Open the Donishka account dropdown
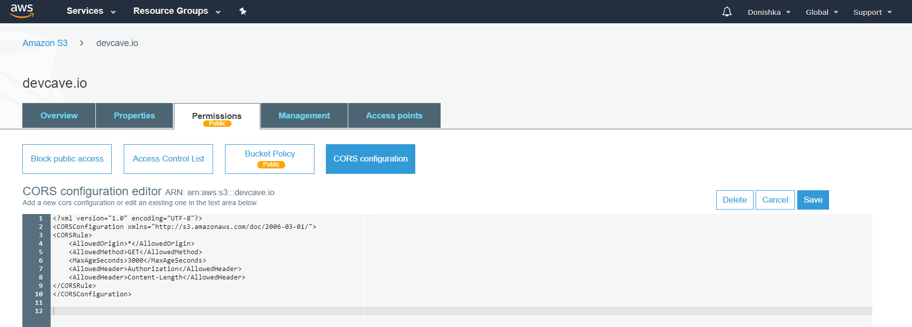Screen dimensions: 912x327 click(x=769, y=12)
